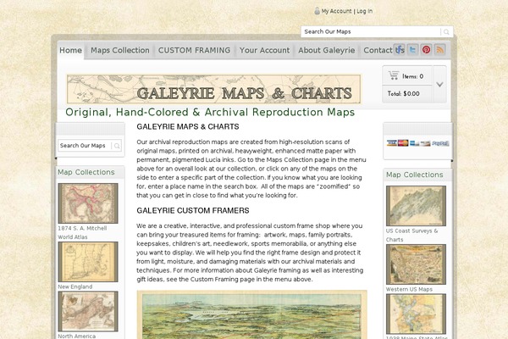
Task: Open the US Coast Surveys map thumbnail
Action: [x=416, y=206]
